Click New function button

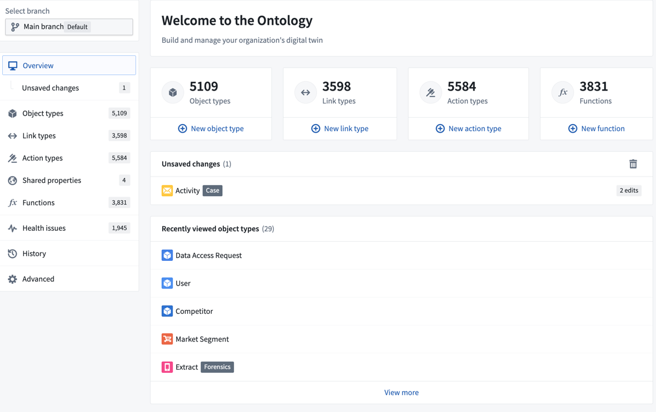point(596,129)
